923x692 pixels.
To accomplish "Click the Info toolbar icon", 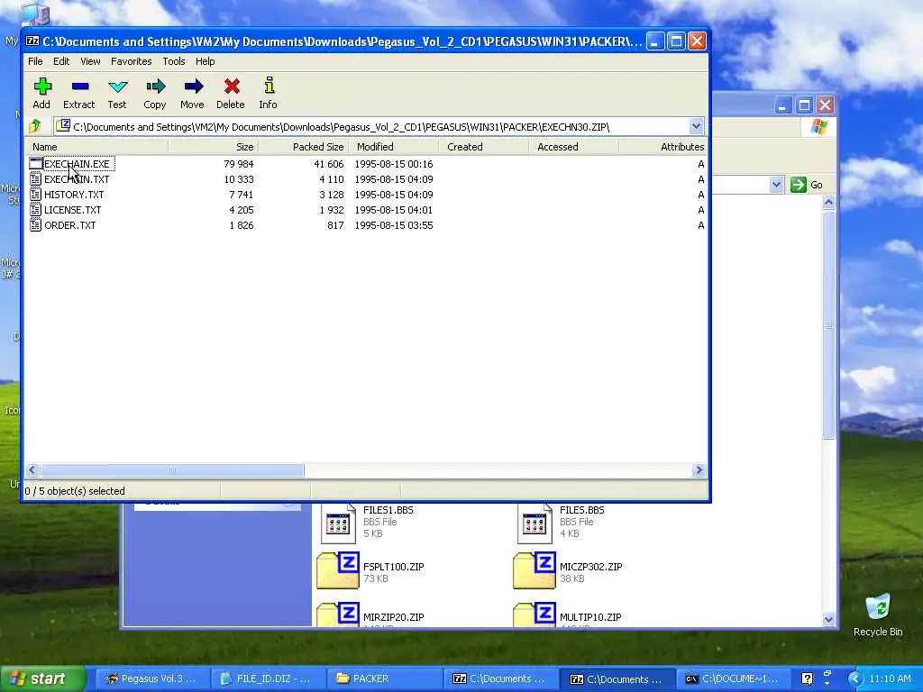I will (269, 86).
